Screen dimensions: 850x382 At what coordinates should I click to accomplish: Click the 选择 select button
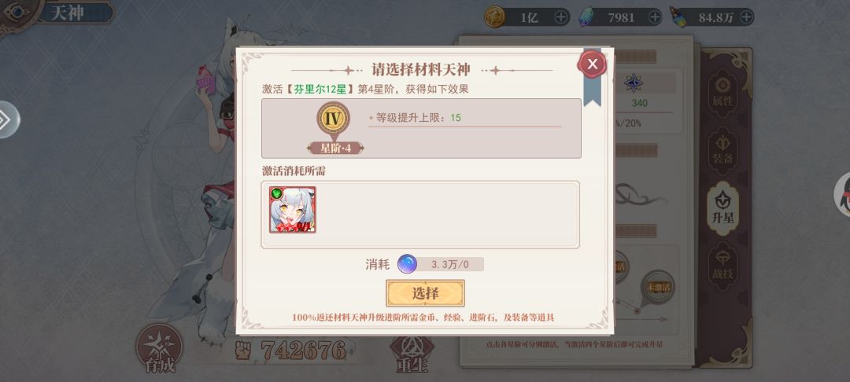point(425,293)
